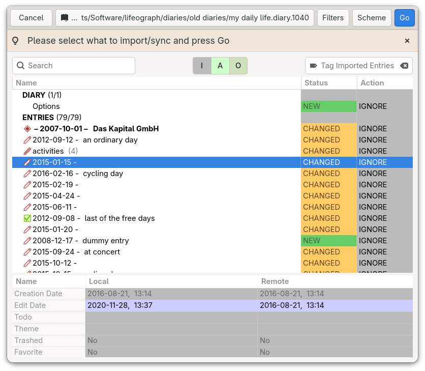Click the local Edit Date 2020-11-28, 13:37

click(x=171, y=305)
